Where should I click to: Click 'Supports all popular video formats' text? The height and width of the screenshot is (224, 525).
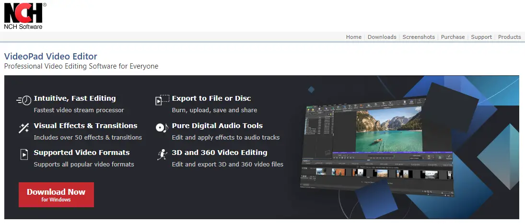pyautogui.click(x=84, y=165)
